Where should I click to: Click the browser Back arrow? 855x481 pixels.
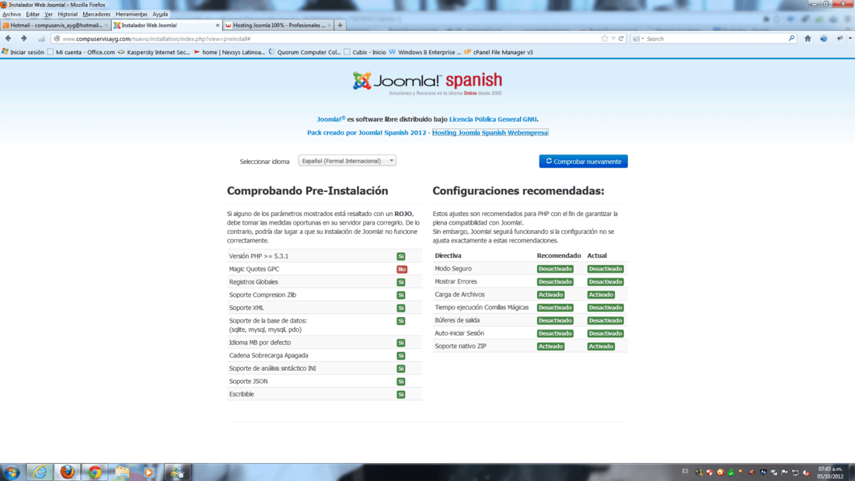(x=9, y=39)
